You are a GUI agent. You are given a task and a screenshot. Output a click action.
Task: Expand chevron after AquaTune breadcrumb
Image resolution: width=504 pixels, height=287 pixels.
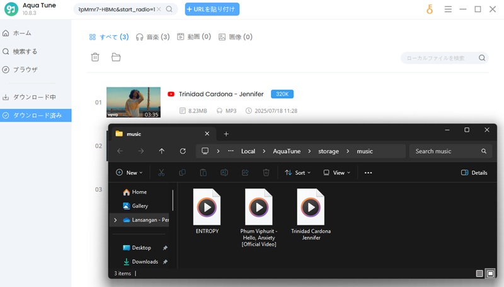pyautogui.click(x=309, y=151)
